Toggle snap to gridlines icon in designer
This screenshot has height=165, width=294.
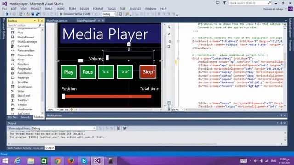(x=67, y=110)
